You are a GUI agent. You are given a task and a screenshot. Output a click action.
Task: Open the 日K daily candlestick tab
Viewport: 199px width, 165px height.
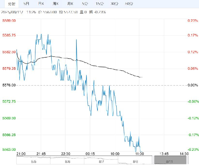point(41,4)
